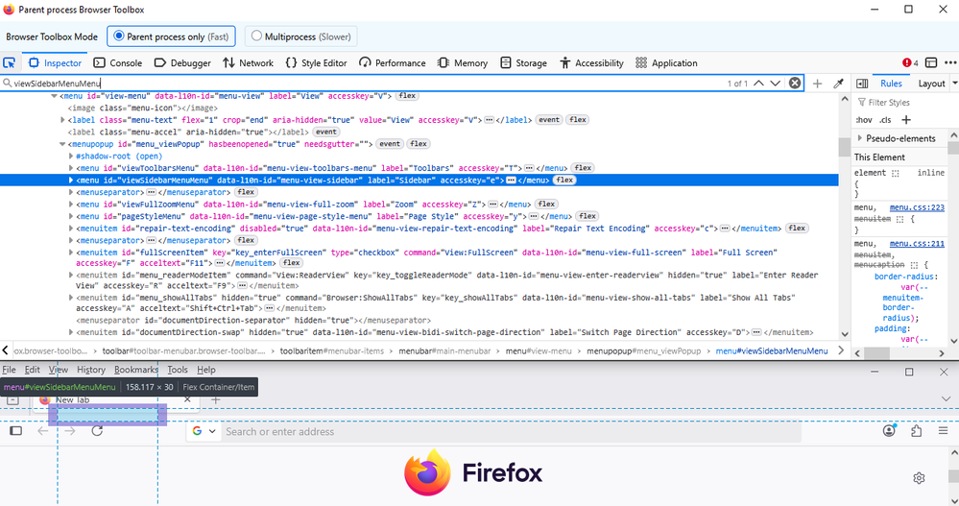Toggle the three-pane inspector sidebar icon
This screenshot has height=506, width=959.
click(x=862, y=84)
